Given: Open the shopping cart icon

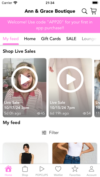Looking at the screenshot, I should (x=93, y=11).
